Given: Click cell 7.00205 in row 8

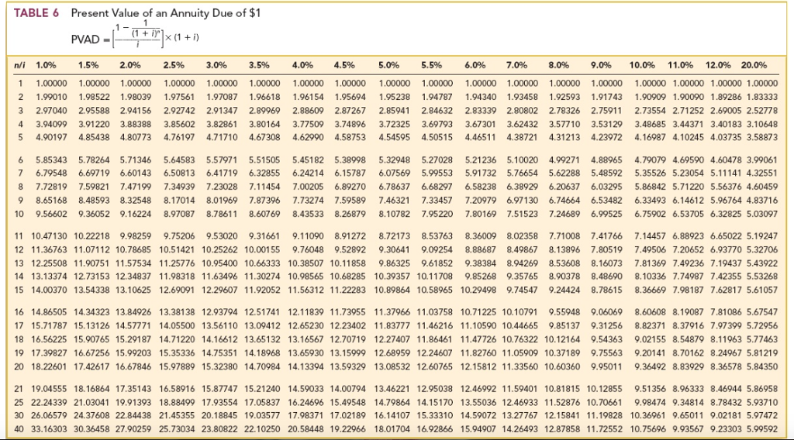Looking at the screenshot, I should point(308,187).
